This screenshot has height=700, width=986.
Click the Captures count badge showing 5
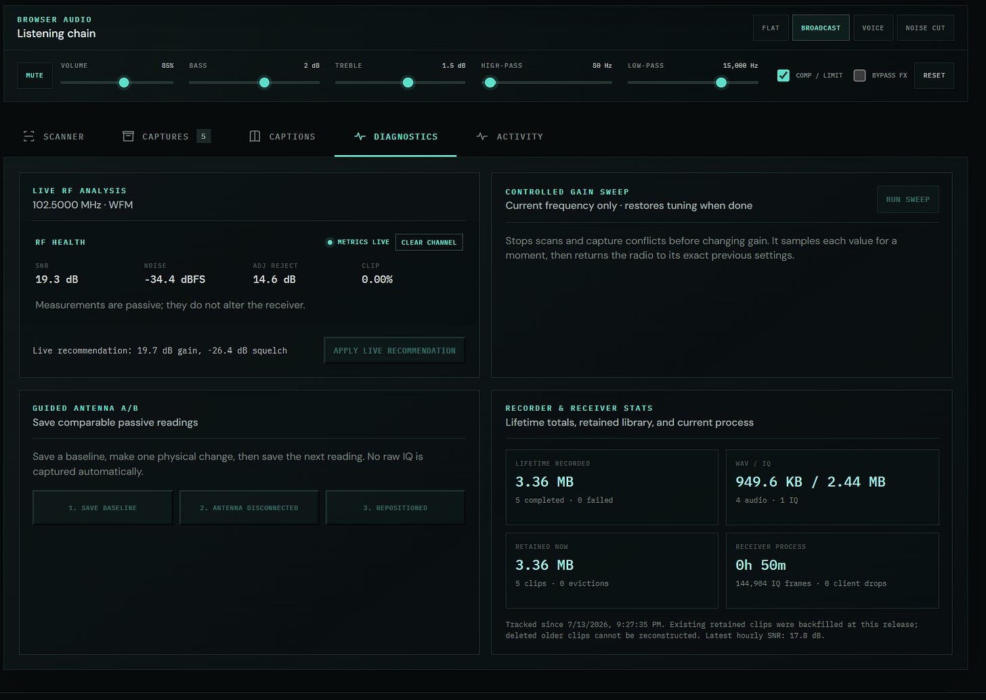pos(203,136)
